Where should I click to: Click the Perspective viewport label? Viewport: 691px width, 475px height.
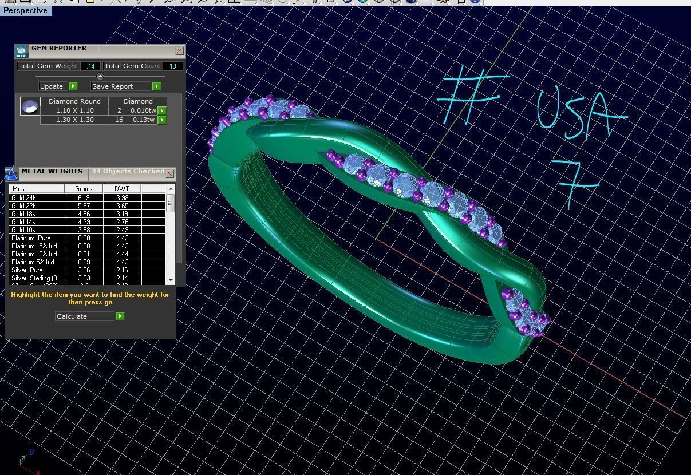click(25, 10)
